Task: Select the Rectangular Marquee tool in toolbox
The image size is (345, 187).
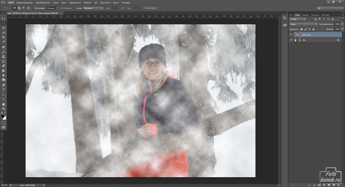Action: 3,23
